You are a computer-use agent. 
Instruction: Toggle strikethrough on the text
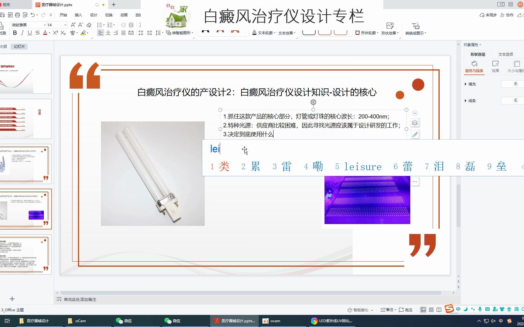click(x=37, y=33)
